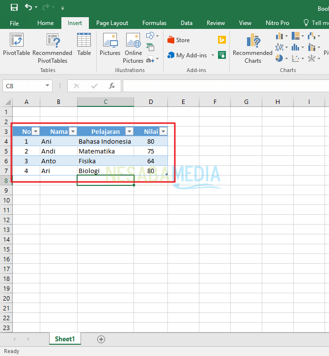Open the Pelajaran column filter dropdown
This screenshot has width=329, height=356.
(x=129, y=131)
